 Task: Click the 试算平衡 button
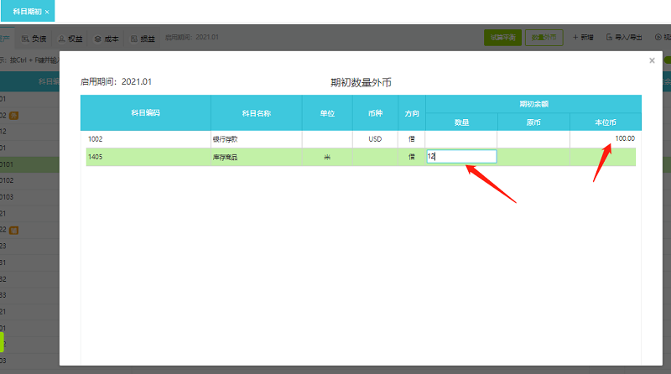coord(502,38)
